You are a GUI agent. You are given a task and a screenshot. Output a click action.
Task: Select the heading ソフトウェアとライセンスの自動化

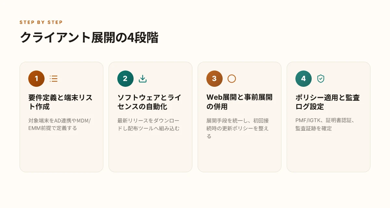(149, 102)
